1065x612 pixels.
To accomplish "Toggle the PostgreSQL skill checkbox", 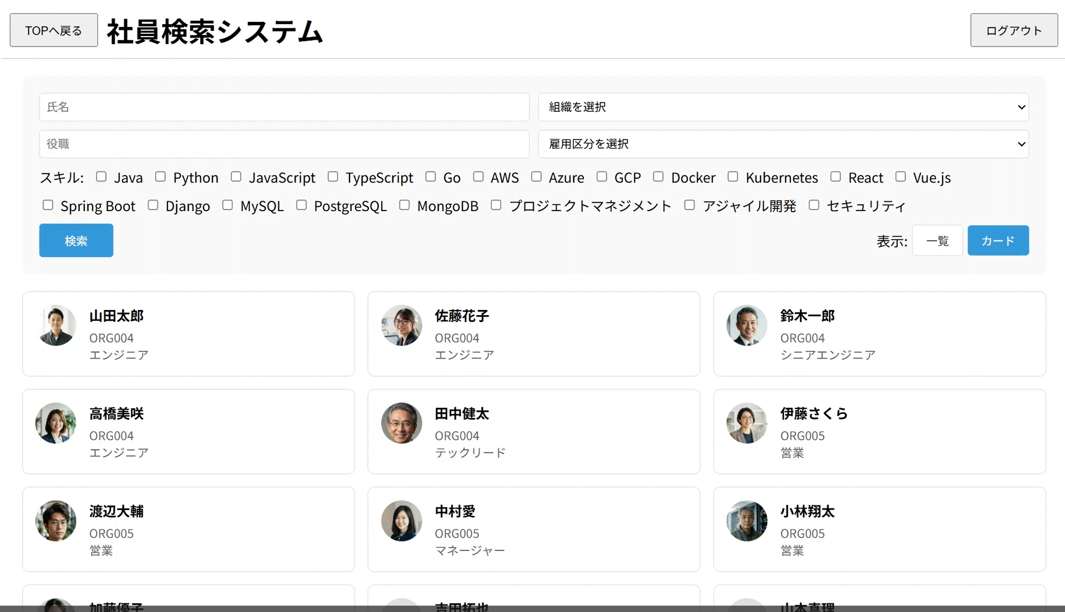I will click(x=301, y=205).
